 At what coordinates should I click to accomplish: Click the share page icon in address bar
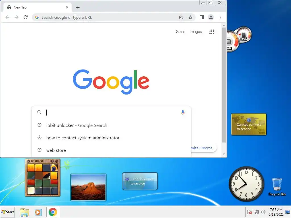pyautogui.click(x=181, y=17)
